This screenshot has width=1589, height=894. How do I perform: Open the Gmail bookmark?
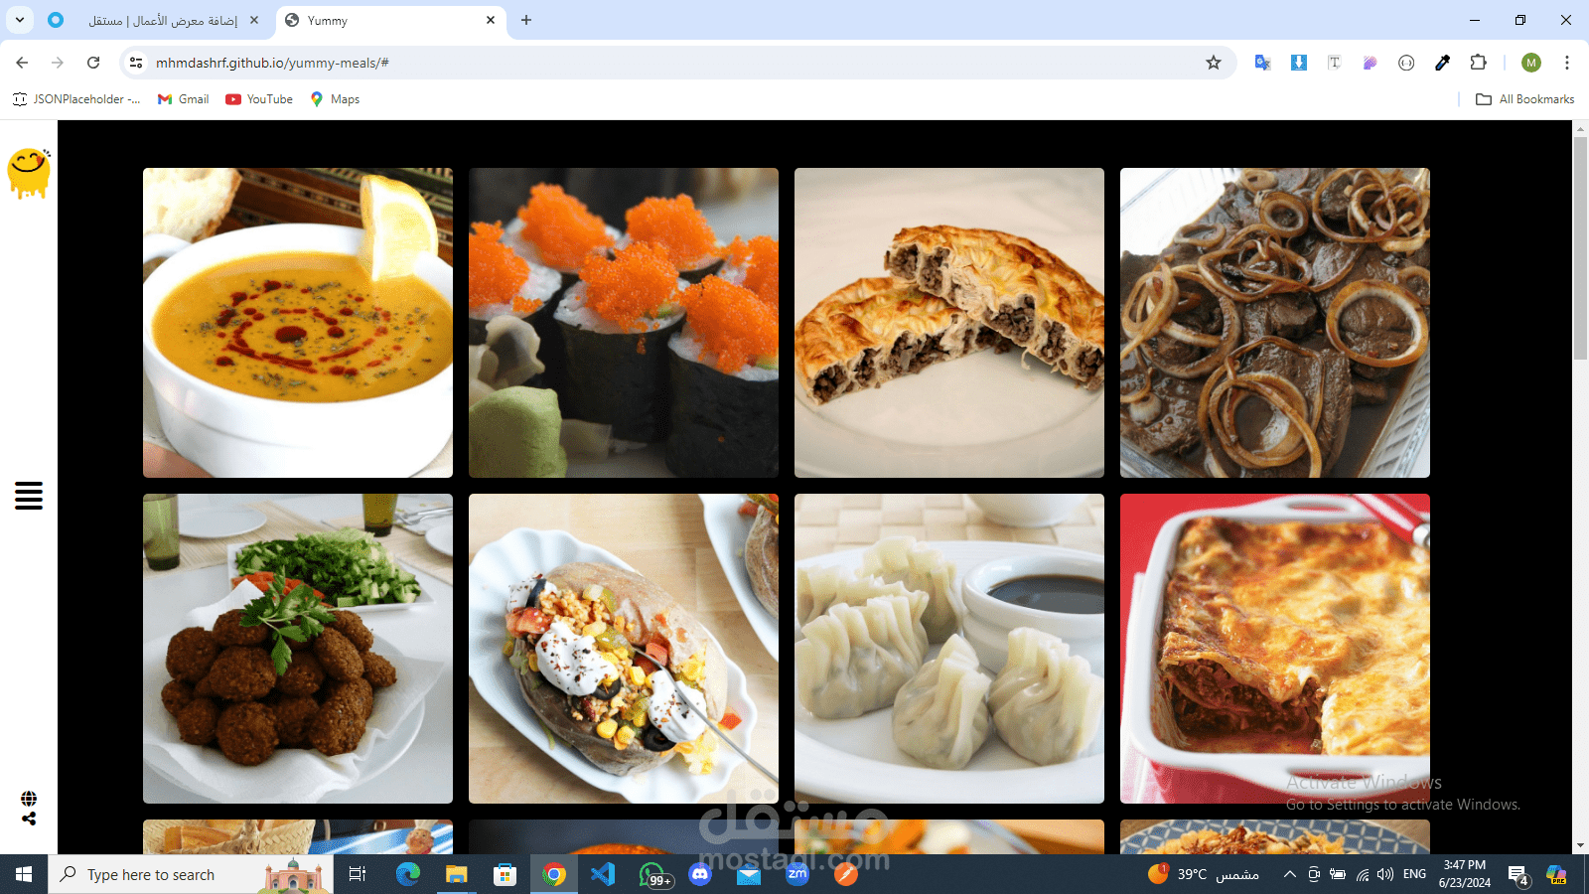[x=184, y=99]
